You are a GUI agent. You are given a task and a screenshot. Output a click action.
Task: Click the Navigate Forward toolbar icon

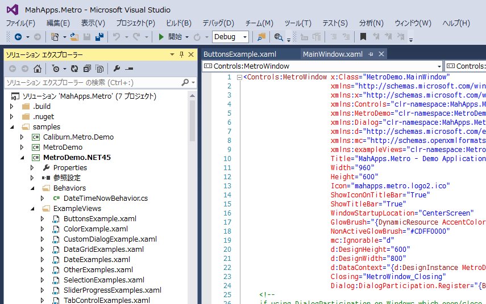(x=38, y=37)
